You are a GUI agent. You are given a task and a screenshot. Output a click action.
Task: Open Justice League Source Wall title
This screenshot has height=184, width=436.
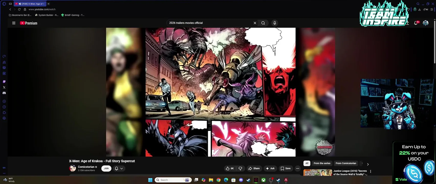point(350,172)
